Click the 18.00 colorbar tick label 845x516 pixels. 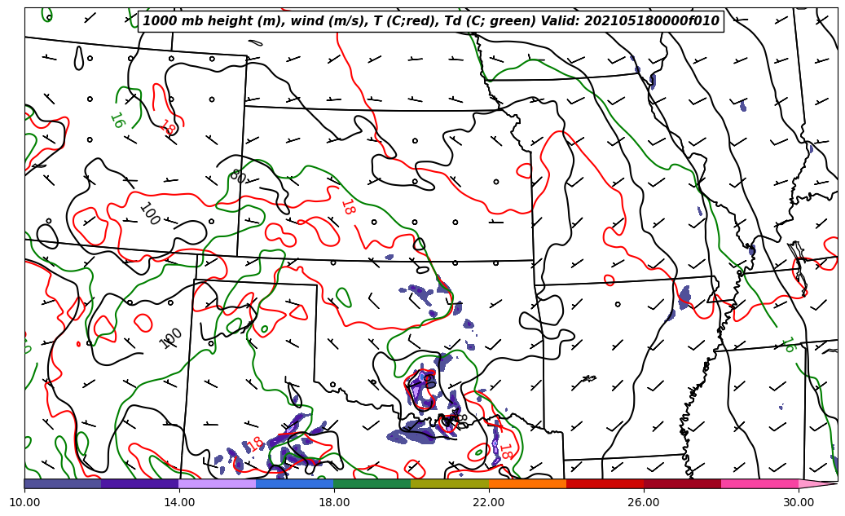(334, 502)
